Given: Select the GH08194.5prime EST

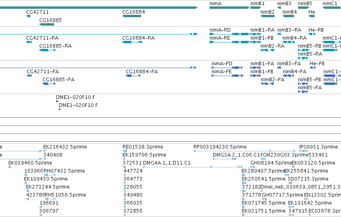Looking at the screenshot, I should [x=253, y=167].
